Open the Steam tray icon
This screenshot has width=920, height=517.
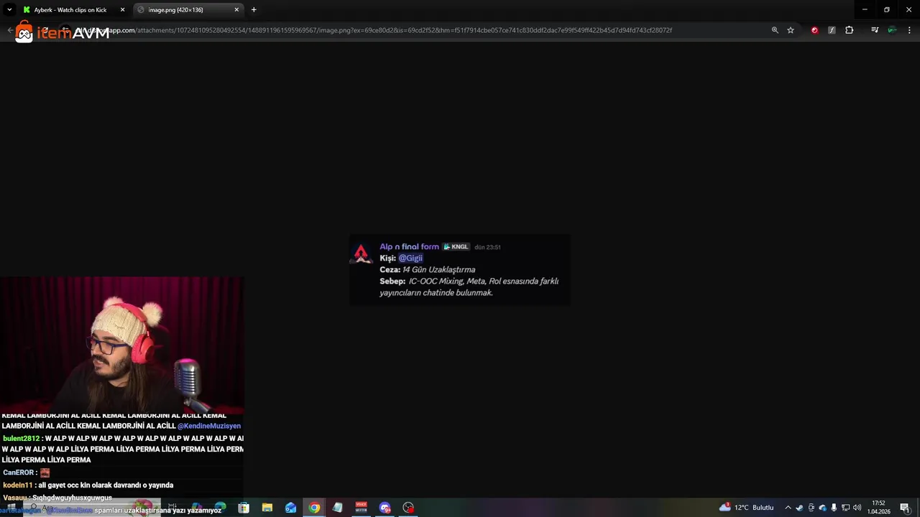pos(799,508)
